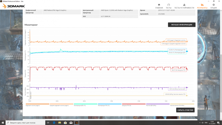Click the 1200.00 MHz GPU memory clock label

tap(175, 94)
